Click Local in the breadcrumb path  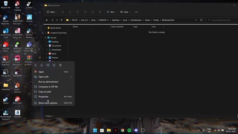125,20
